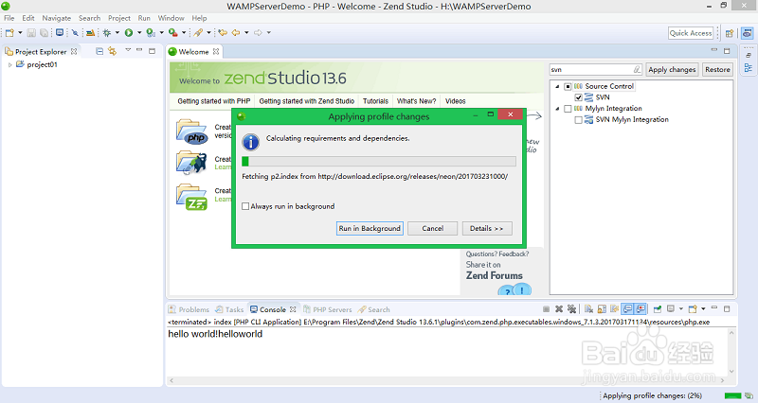Toggle the Source Control checkbox

568,86
